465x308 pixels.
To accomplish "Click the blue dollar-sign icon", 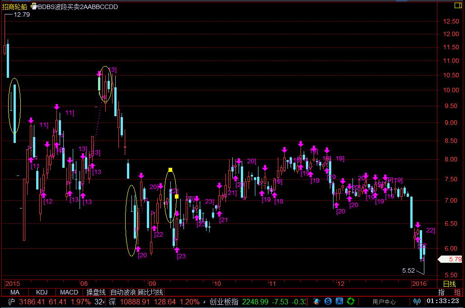I will click(328, 301).
